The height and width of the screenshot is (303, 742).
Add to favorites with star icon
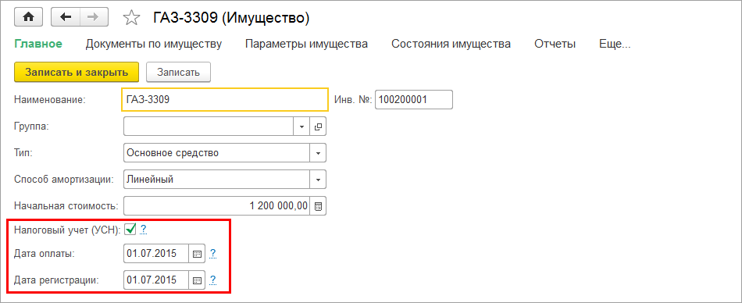[131, 18]
